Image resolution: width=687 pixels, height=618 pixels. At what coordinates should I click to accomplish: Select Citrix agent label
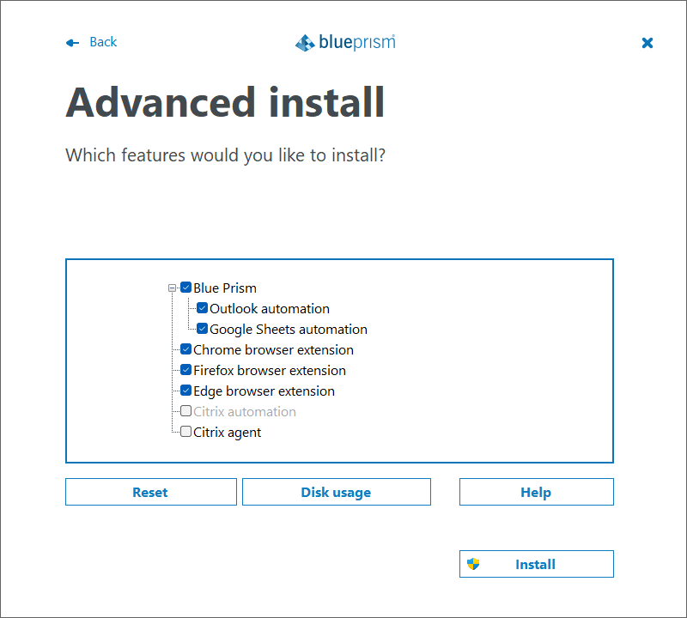[x=227, y=433]
